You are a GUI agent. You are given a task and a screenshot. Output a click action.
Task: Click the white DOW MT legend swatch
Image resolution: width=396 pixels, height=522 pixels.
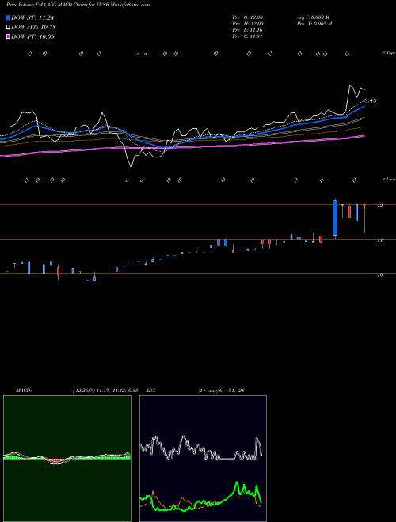coord(8,28)
